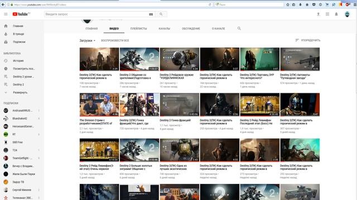Open Destiny 2 Одна из лучших экзотических title
This screenshot has width=357, height=200.
pos(173,167)
